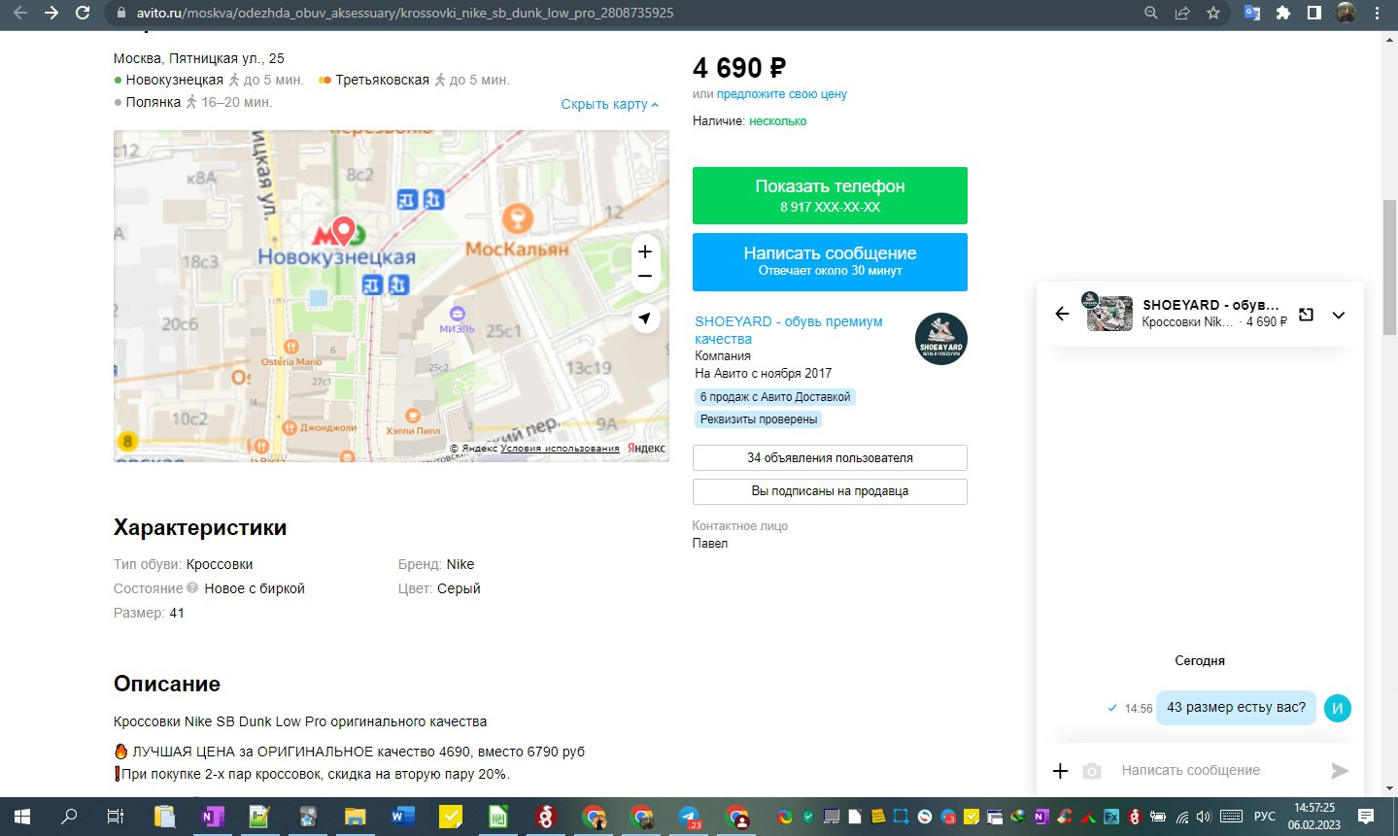
Task: Open the question-mark hint near Состояние
Action: (x=192, y=587)
